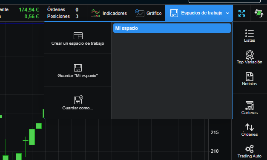Click the workspace layout icon above Crear
Viewport: 267px width, 160px height.
coord(78,36)
